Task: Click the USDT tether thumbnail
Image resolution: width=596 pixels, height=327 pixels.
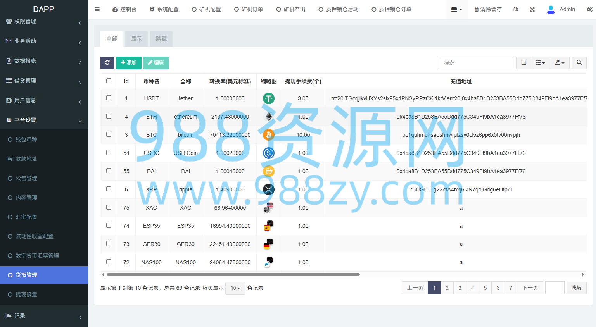Action: [269, 98]
